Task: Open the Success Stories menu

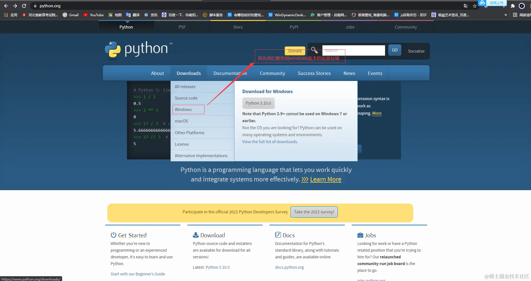Action: pos(314,73)
